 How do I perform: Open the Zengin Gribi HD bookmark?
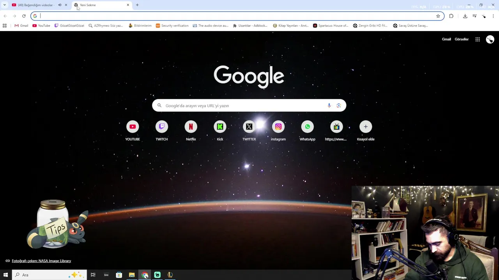370,26
